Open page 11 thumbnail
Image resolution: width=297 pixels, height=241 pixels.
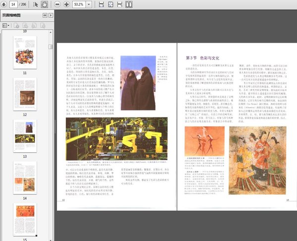[24, 52]
